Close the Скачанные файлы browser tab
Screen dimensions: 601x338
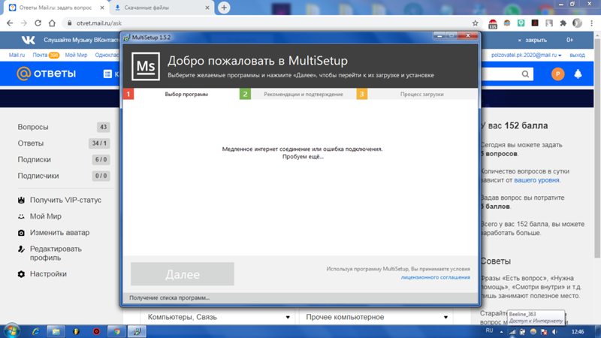(207, 8)
